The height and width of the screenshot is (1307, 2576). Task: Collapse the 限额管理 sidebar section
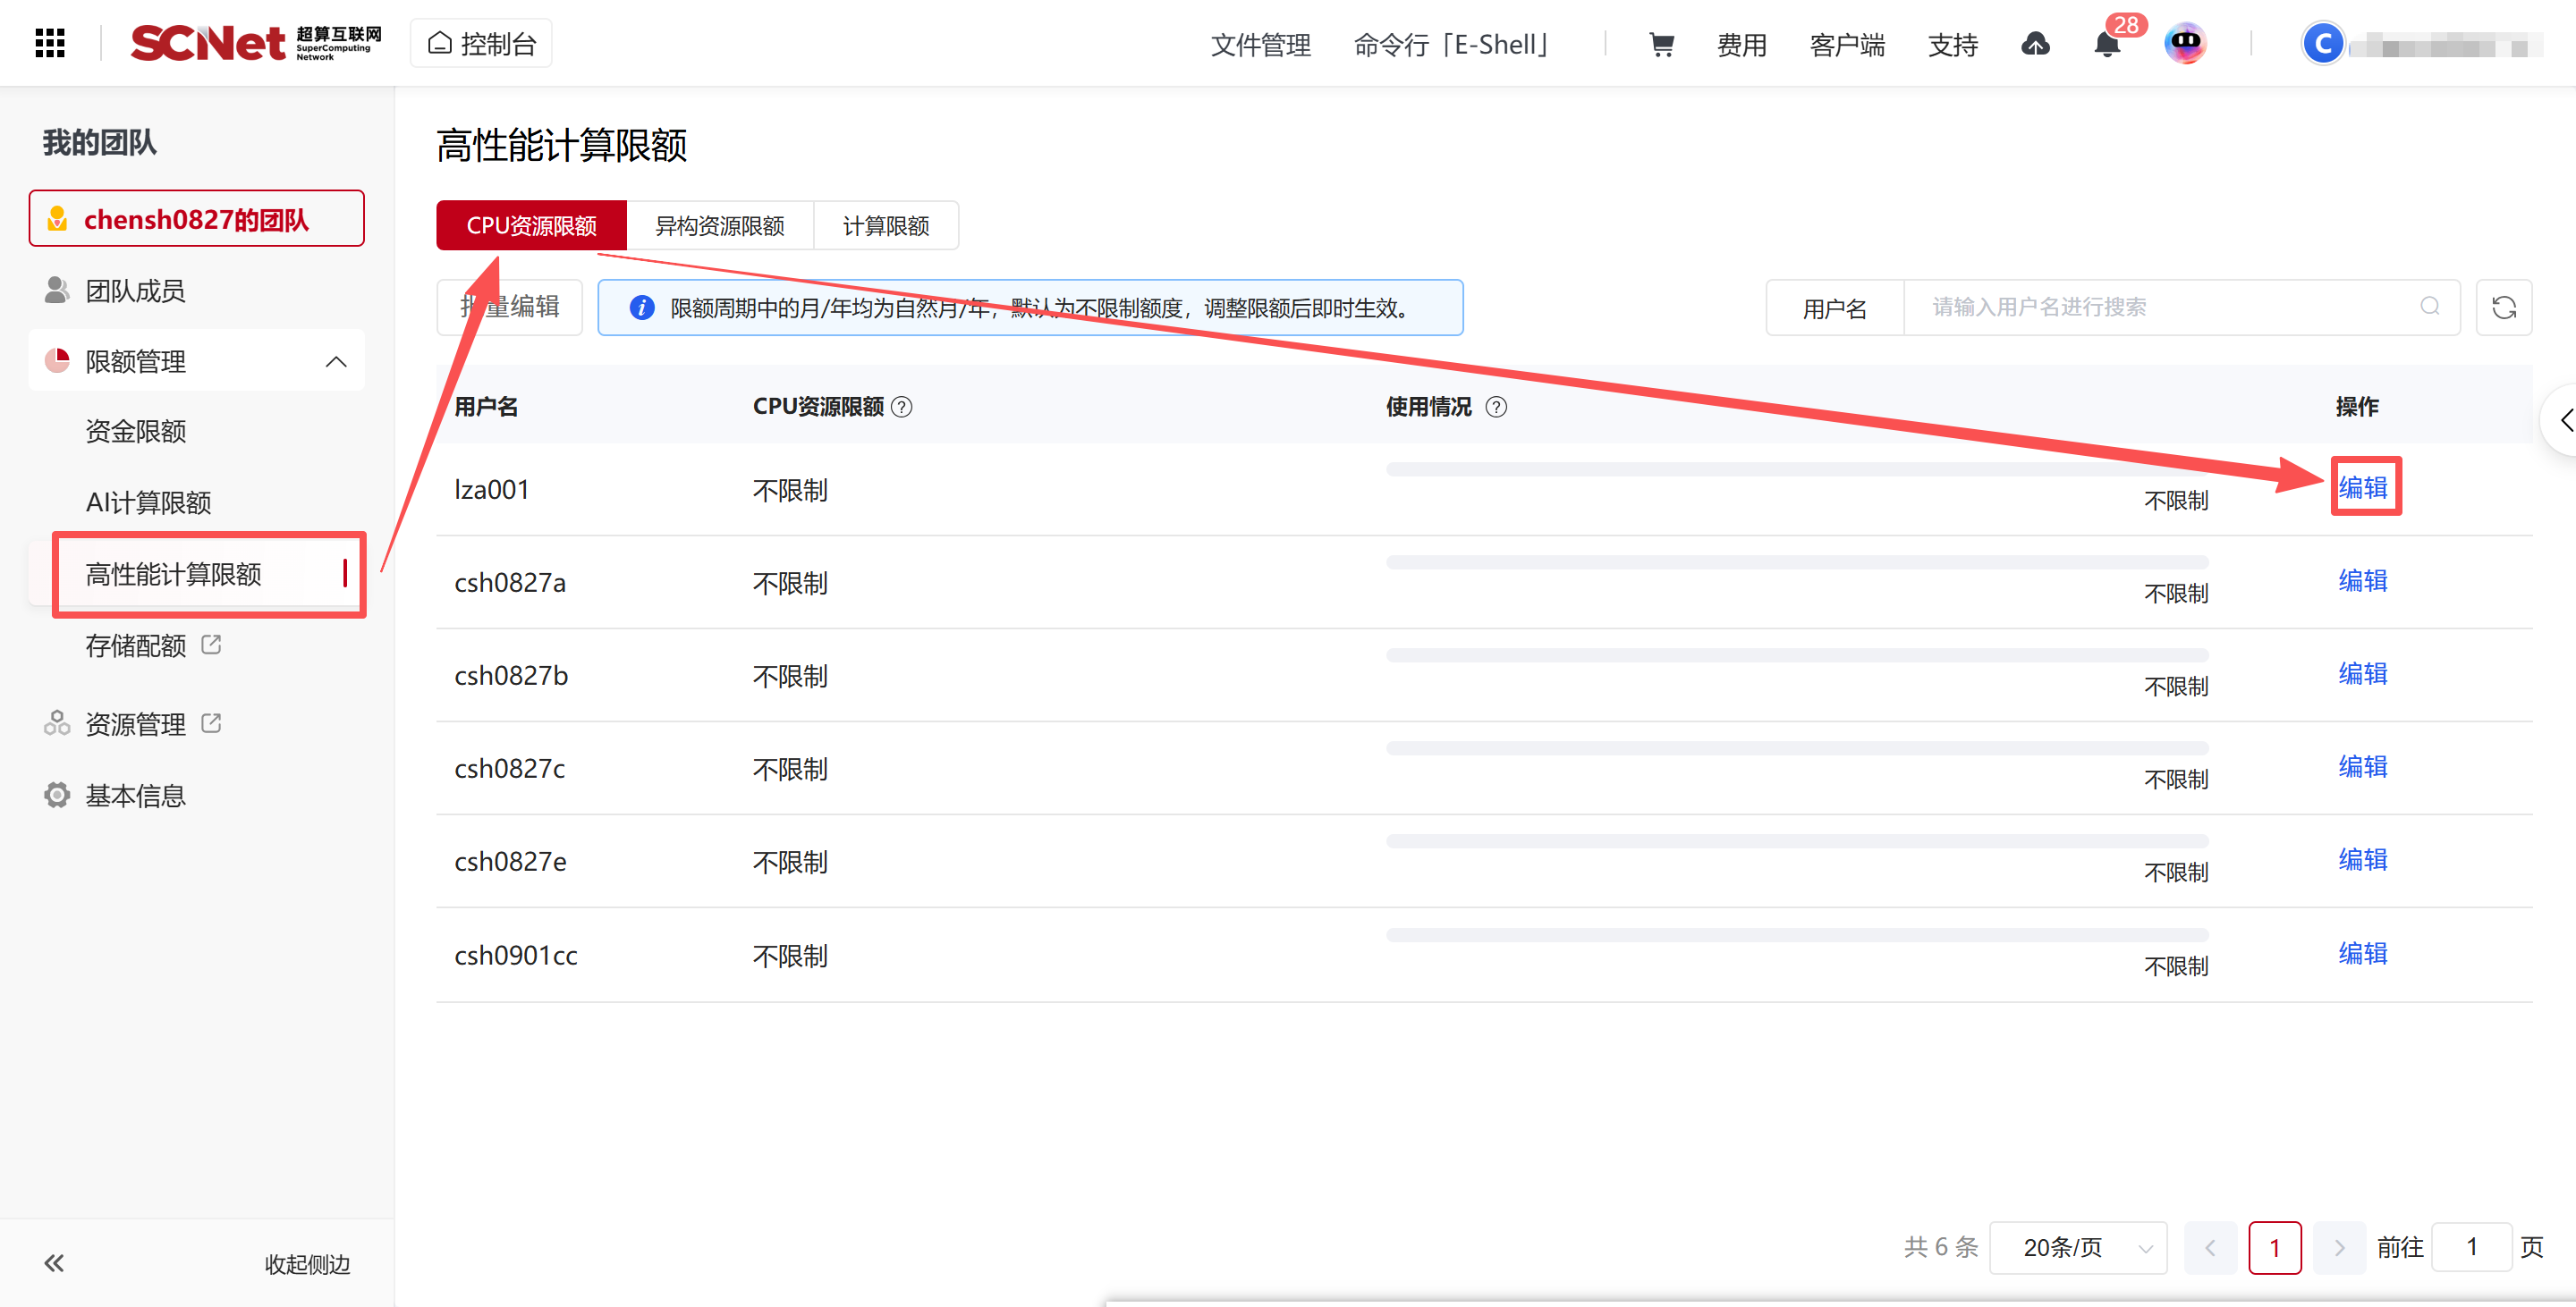(x=336, y=361)
